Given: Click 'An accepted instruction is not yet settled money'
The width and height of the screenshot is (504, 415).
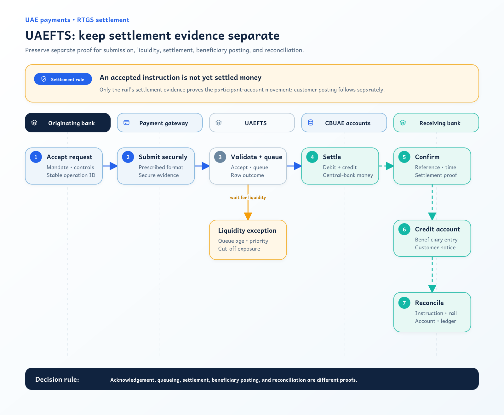Looking at the screenshot, I should click(x=180, y=78).
